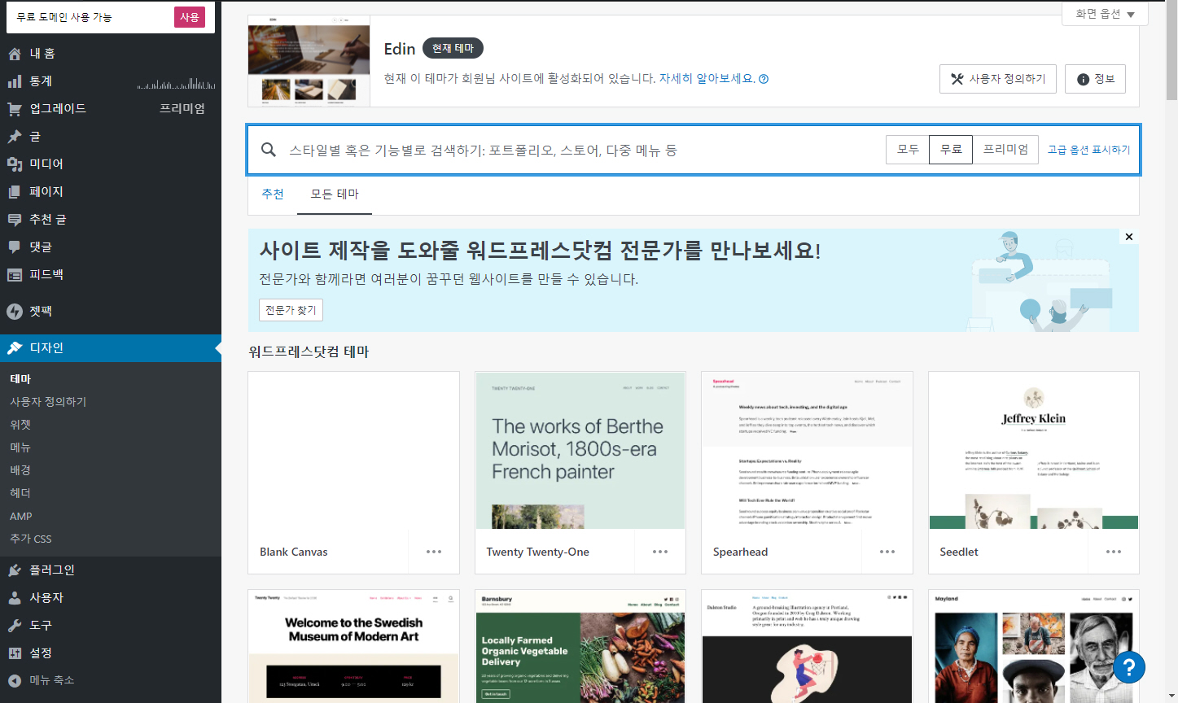
Task: Open the AMP submenu item
Action: [21, 516]
